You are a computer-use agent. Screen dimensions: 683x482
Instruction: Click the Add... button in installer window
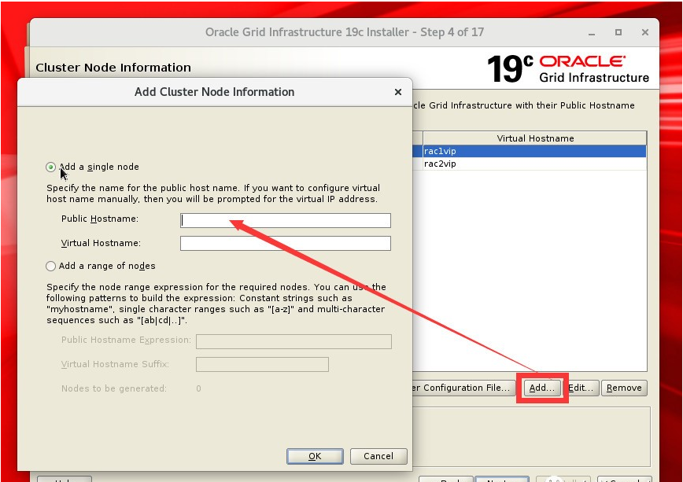[542, 388]
